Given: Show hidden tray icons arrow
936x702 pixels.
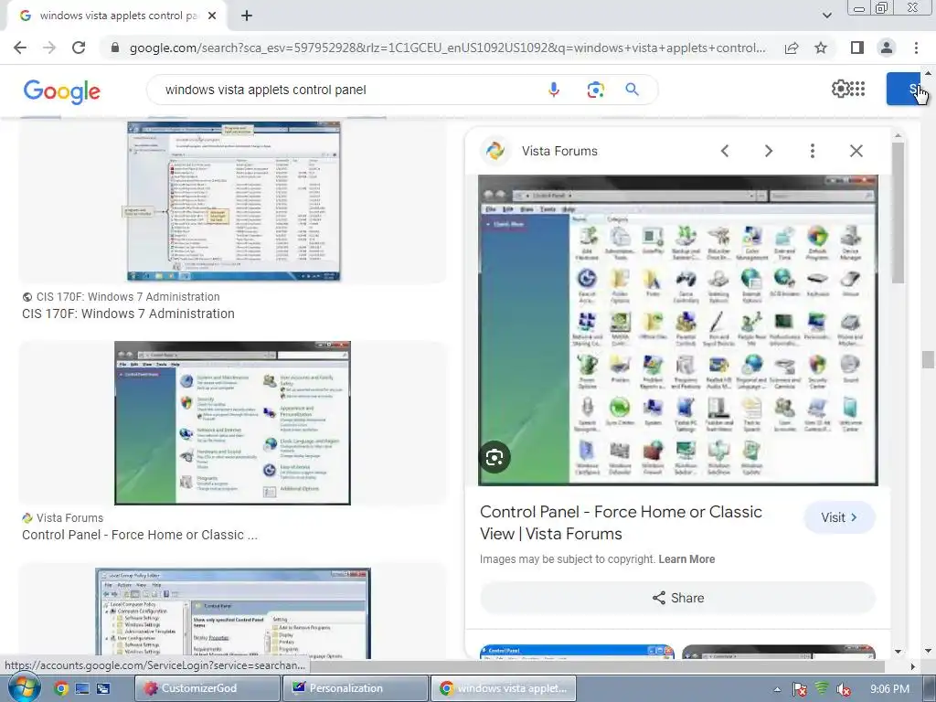Looking at the screenshot, I should [777, 689].
